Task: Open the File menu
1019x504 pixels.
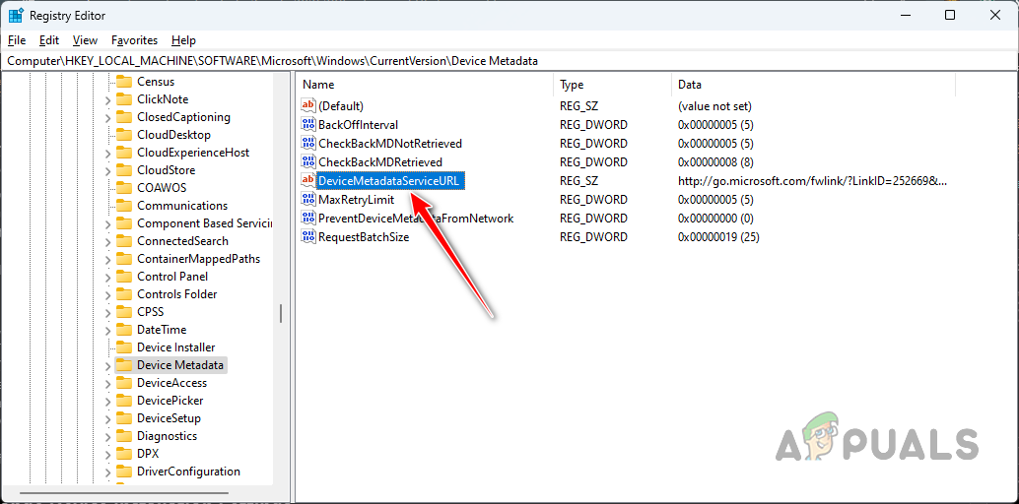Action: pos(17,40)
